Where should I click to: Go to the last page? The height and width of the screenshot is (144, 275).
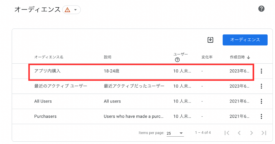264,133
